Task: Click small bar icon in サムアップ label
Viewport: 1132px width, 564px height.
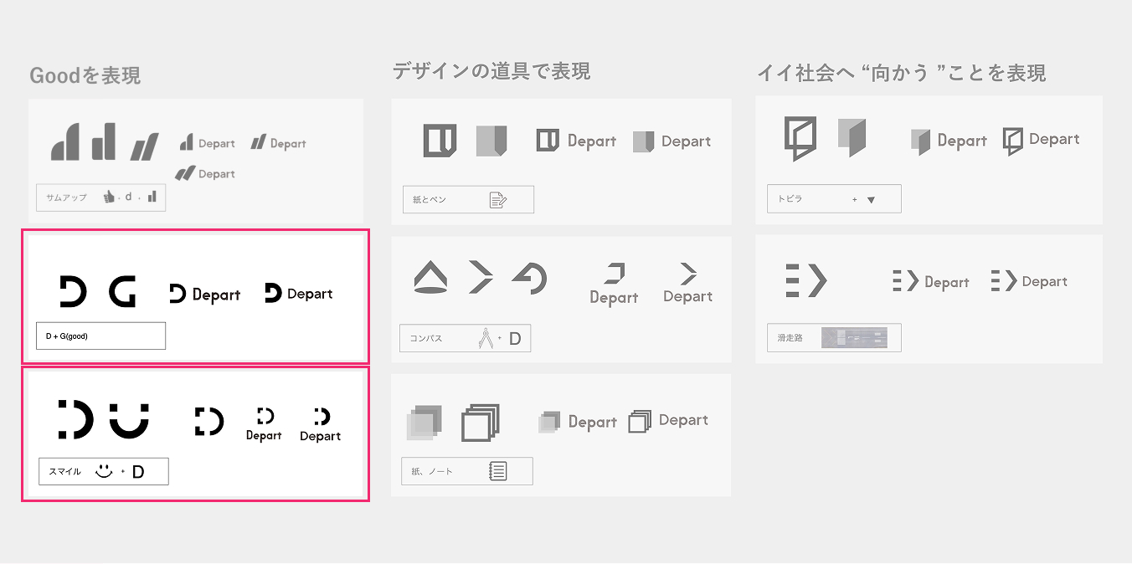Action: [152, 197]
